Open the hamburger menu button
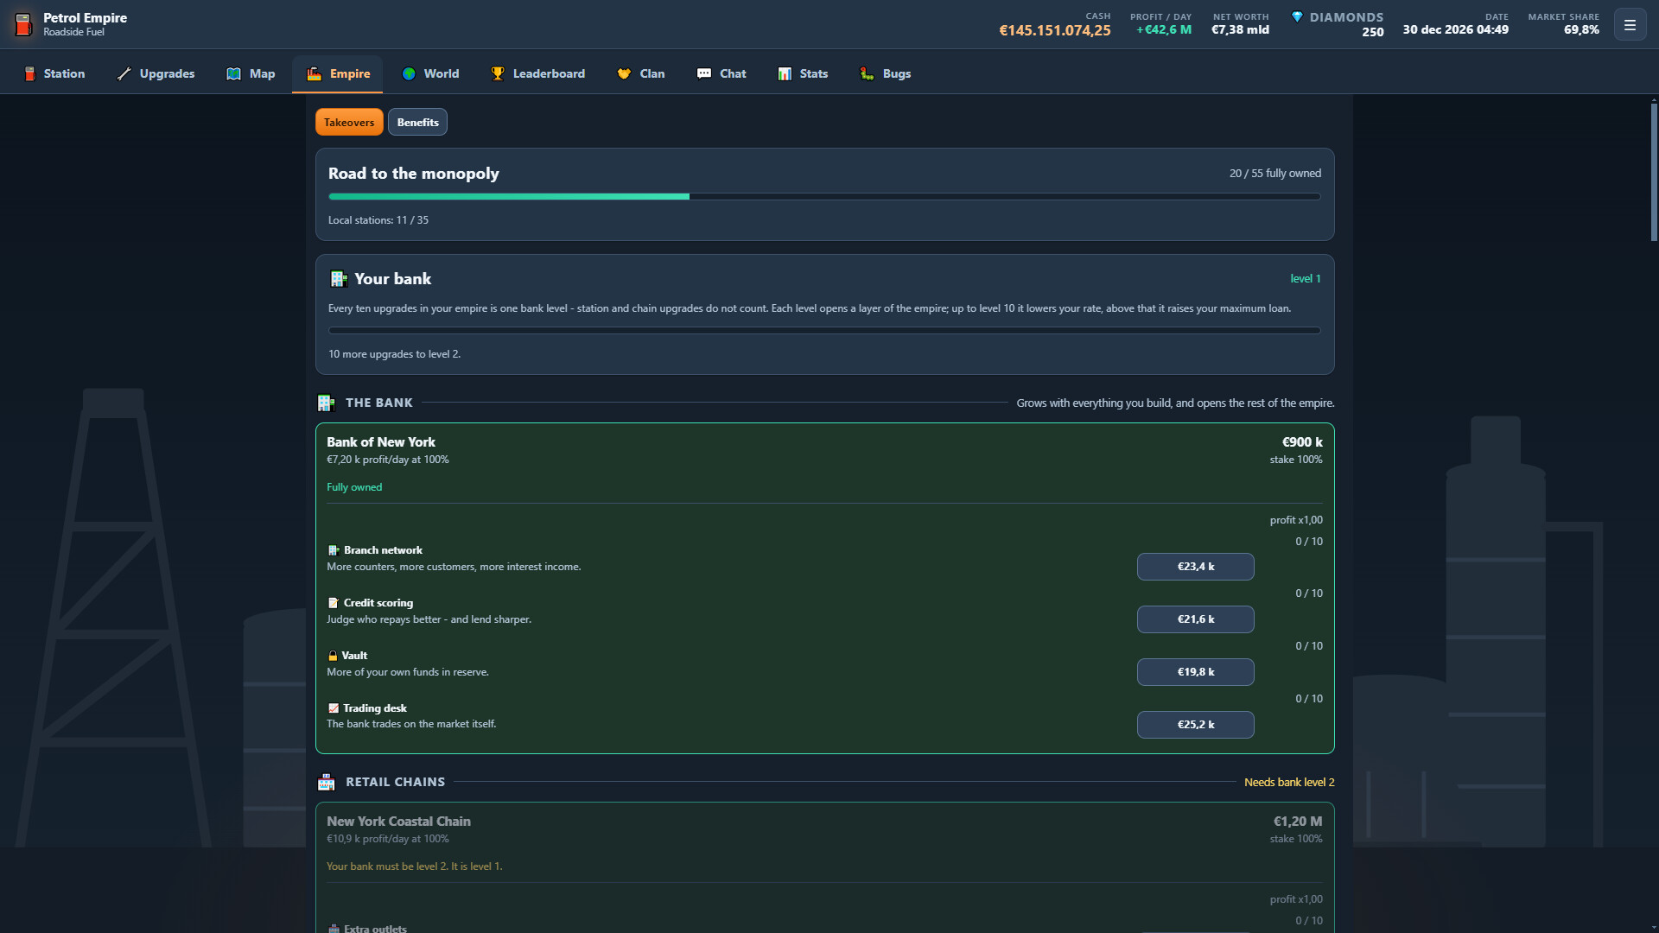 point(1630,25)
